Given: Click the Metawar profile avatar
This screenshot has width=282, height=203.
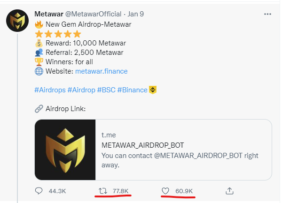Looking at the screenshot, I should tap(17, 21).
